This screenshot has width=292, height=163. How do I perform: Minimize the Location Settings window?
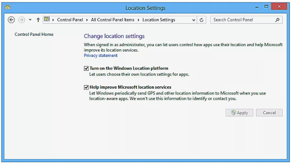pos(257,7)
